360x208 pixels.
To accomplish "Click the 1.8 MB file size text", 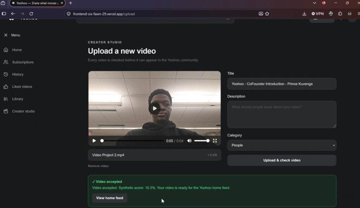I will coord(212,155).
